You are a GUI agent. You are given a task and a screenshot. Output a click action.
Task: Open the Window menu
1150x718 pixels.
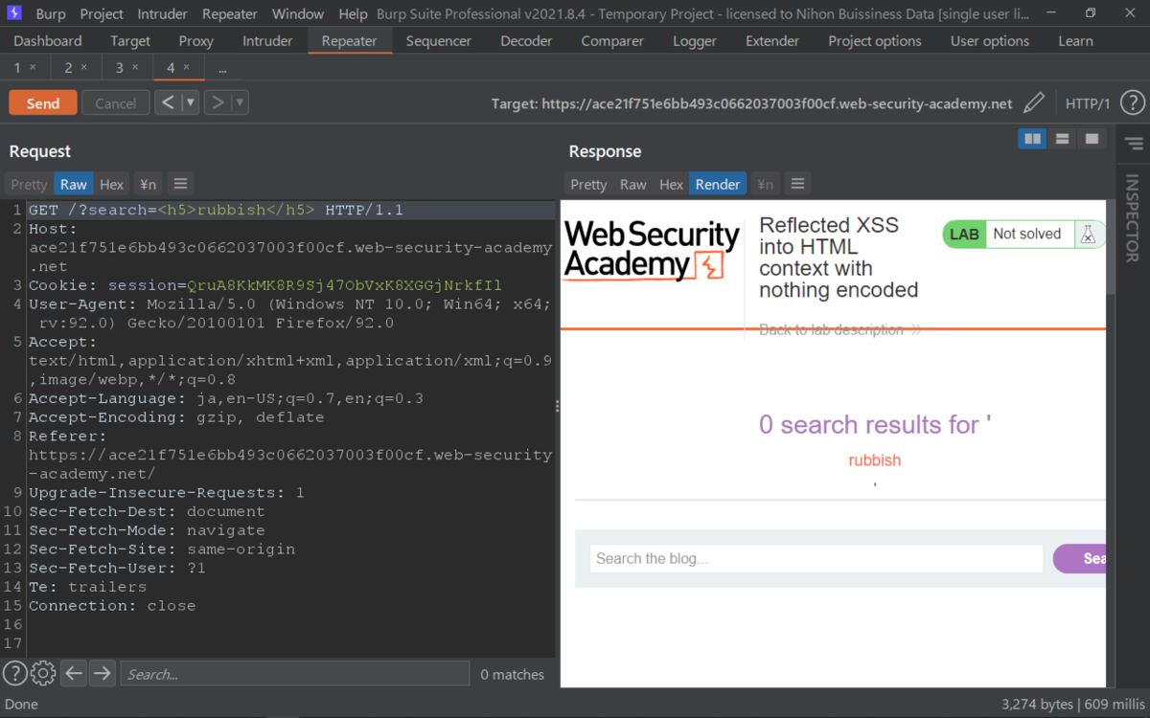coord(298,14)
